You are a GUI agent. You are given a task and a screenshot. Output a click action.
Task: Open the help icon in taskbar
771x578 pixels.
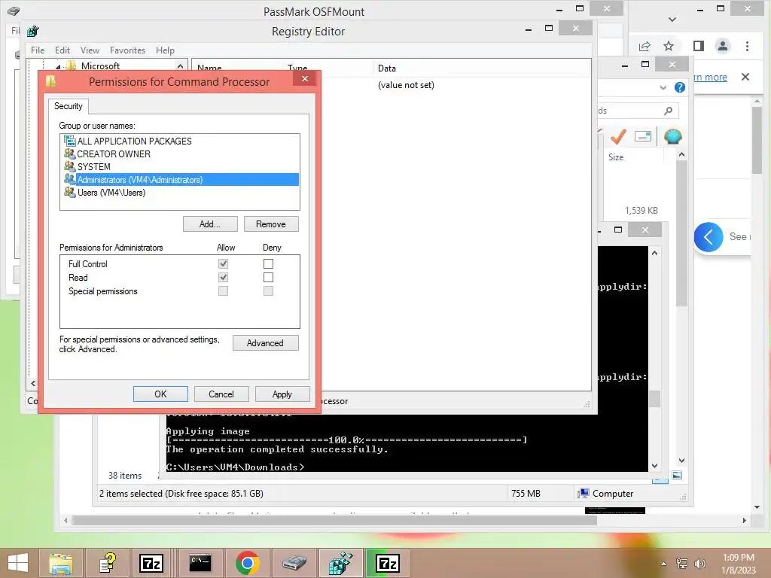pos(107,563)
